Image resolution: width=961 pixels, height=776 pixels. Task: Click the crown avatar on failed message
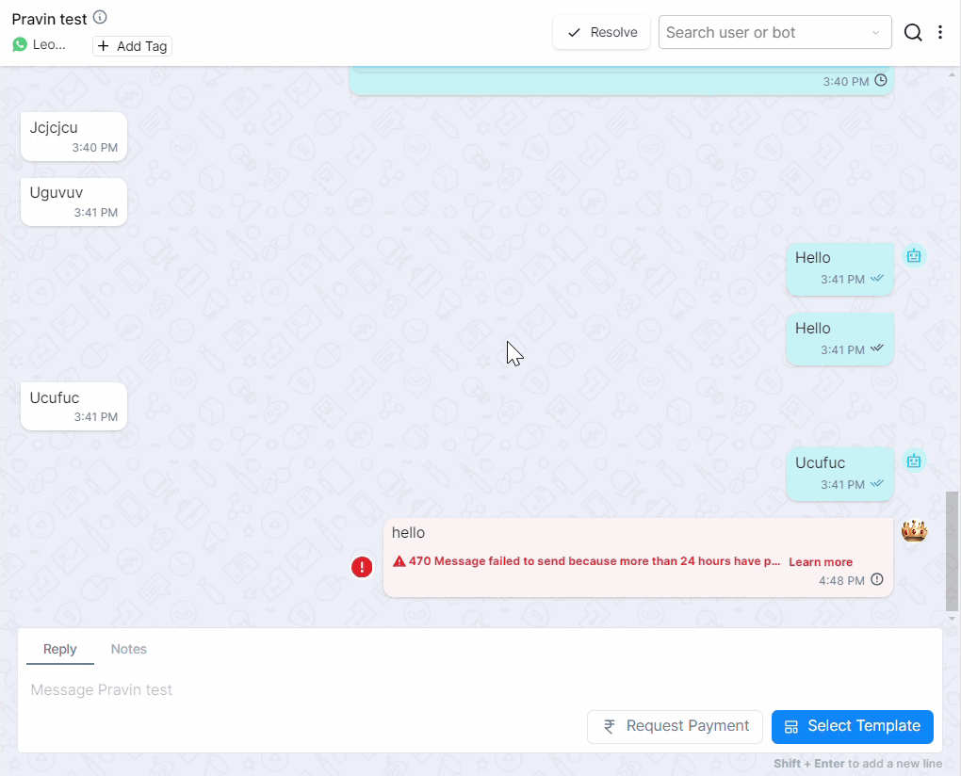[914, 531]
